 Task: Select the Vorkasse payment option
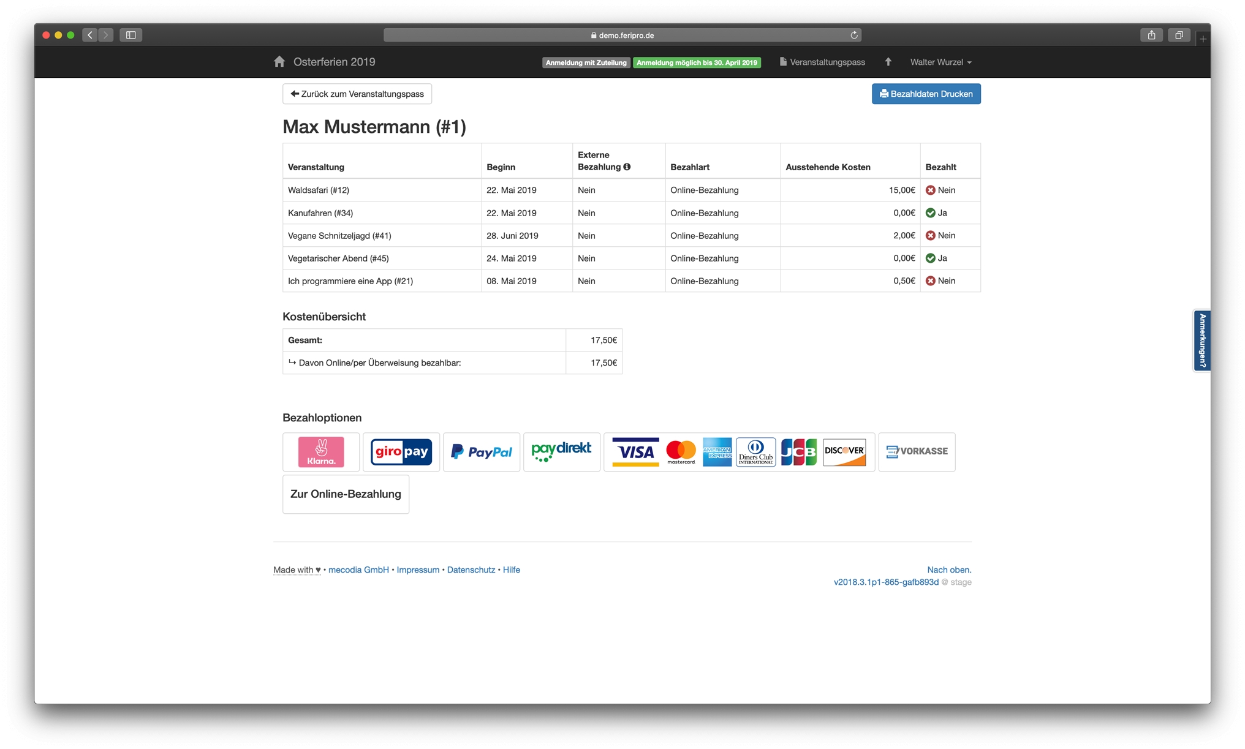(917, 452)
